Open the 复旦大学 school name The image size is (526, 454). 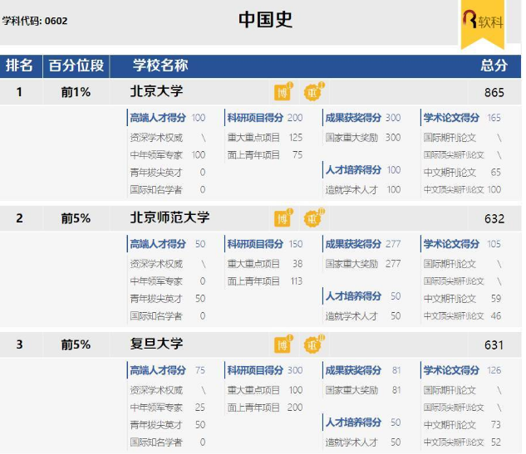(156, 344)
